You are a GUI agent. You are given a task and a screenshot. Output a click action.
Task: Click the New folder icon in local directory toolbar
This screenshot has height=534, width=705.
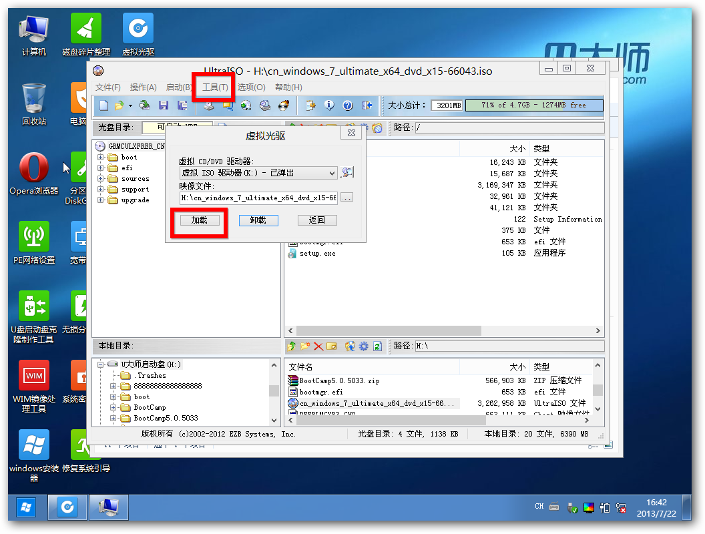(x=305, y=346)
